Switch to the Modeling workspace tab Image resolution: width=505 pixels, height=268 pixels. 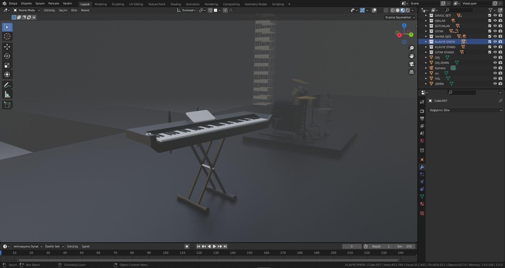pyautogui.click(x=101, y=4)
